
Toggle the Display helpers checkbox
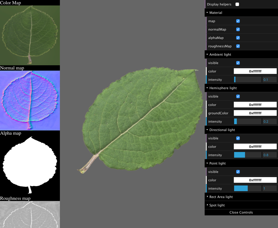click(237, 4)
